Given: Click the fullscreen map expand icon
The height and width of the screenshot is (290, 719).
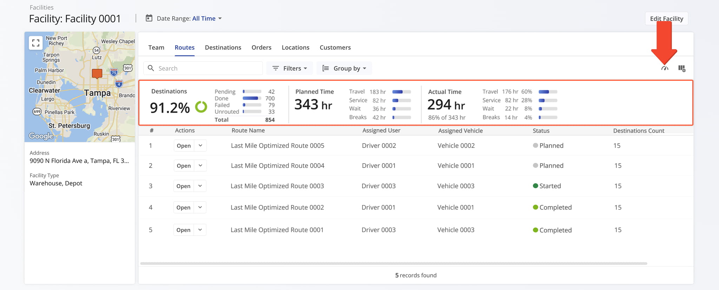Looking at the screenshot, I should tap(35, 43).
